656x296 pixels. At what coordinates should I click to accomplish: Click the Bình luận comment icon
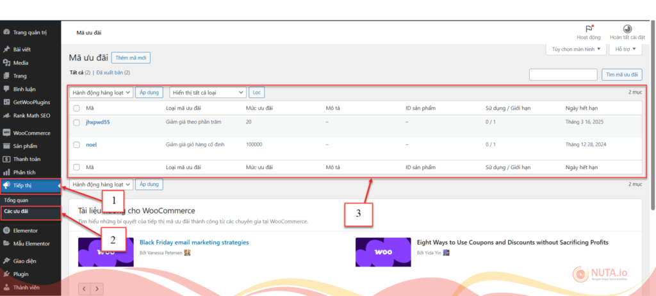(6, 89)
